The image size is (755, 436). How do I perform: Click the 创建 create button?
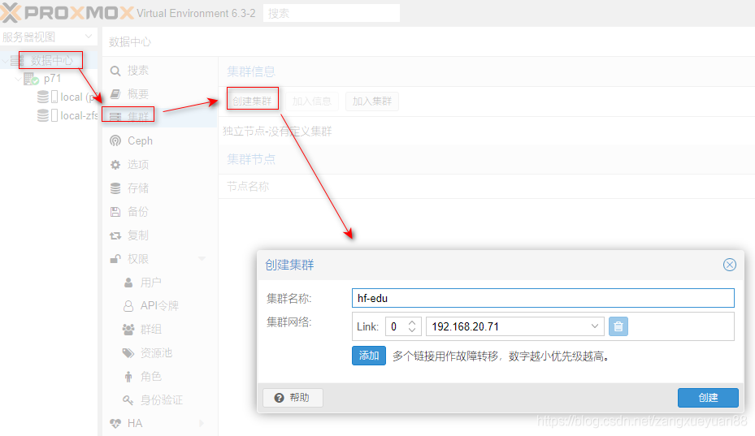click(x=708, y=398)
